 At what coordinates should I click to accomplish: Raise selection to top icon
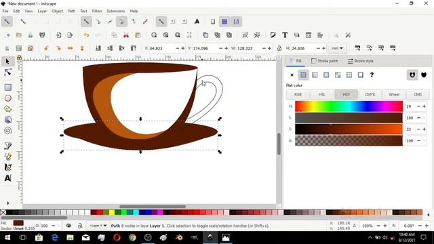pyautogui.click(x=133, y=48)
